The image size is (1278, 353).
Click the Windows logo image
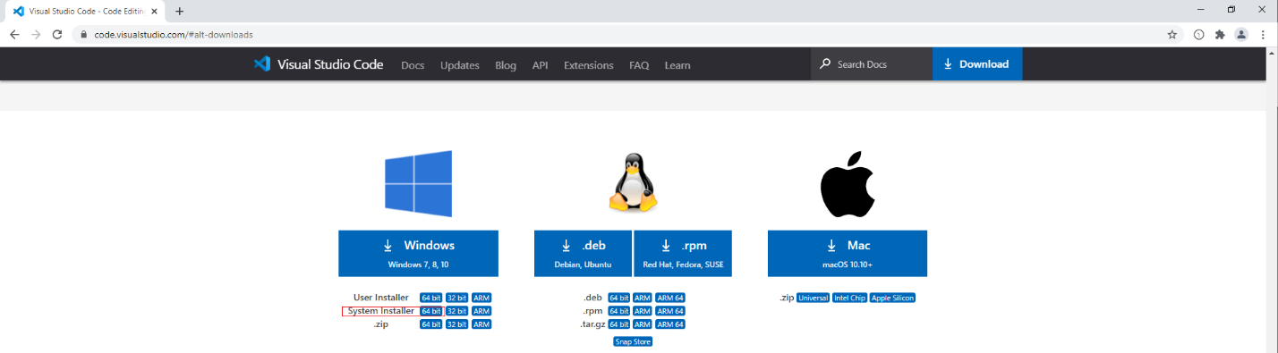coord(418,184)
